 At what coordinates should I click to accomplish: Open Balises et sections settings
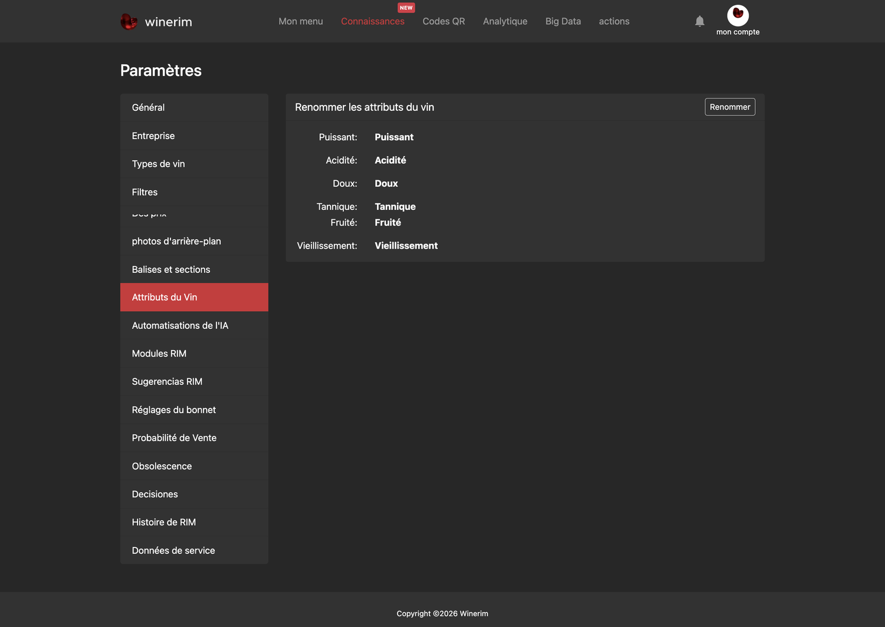coord(194,269)
